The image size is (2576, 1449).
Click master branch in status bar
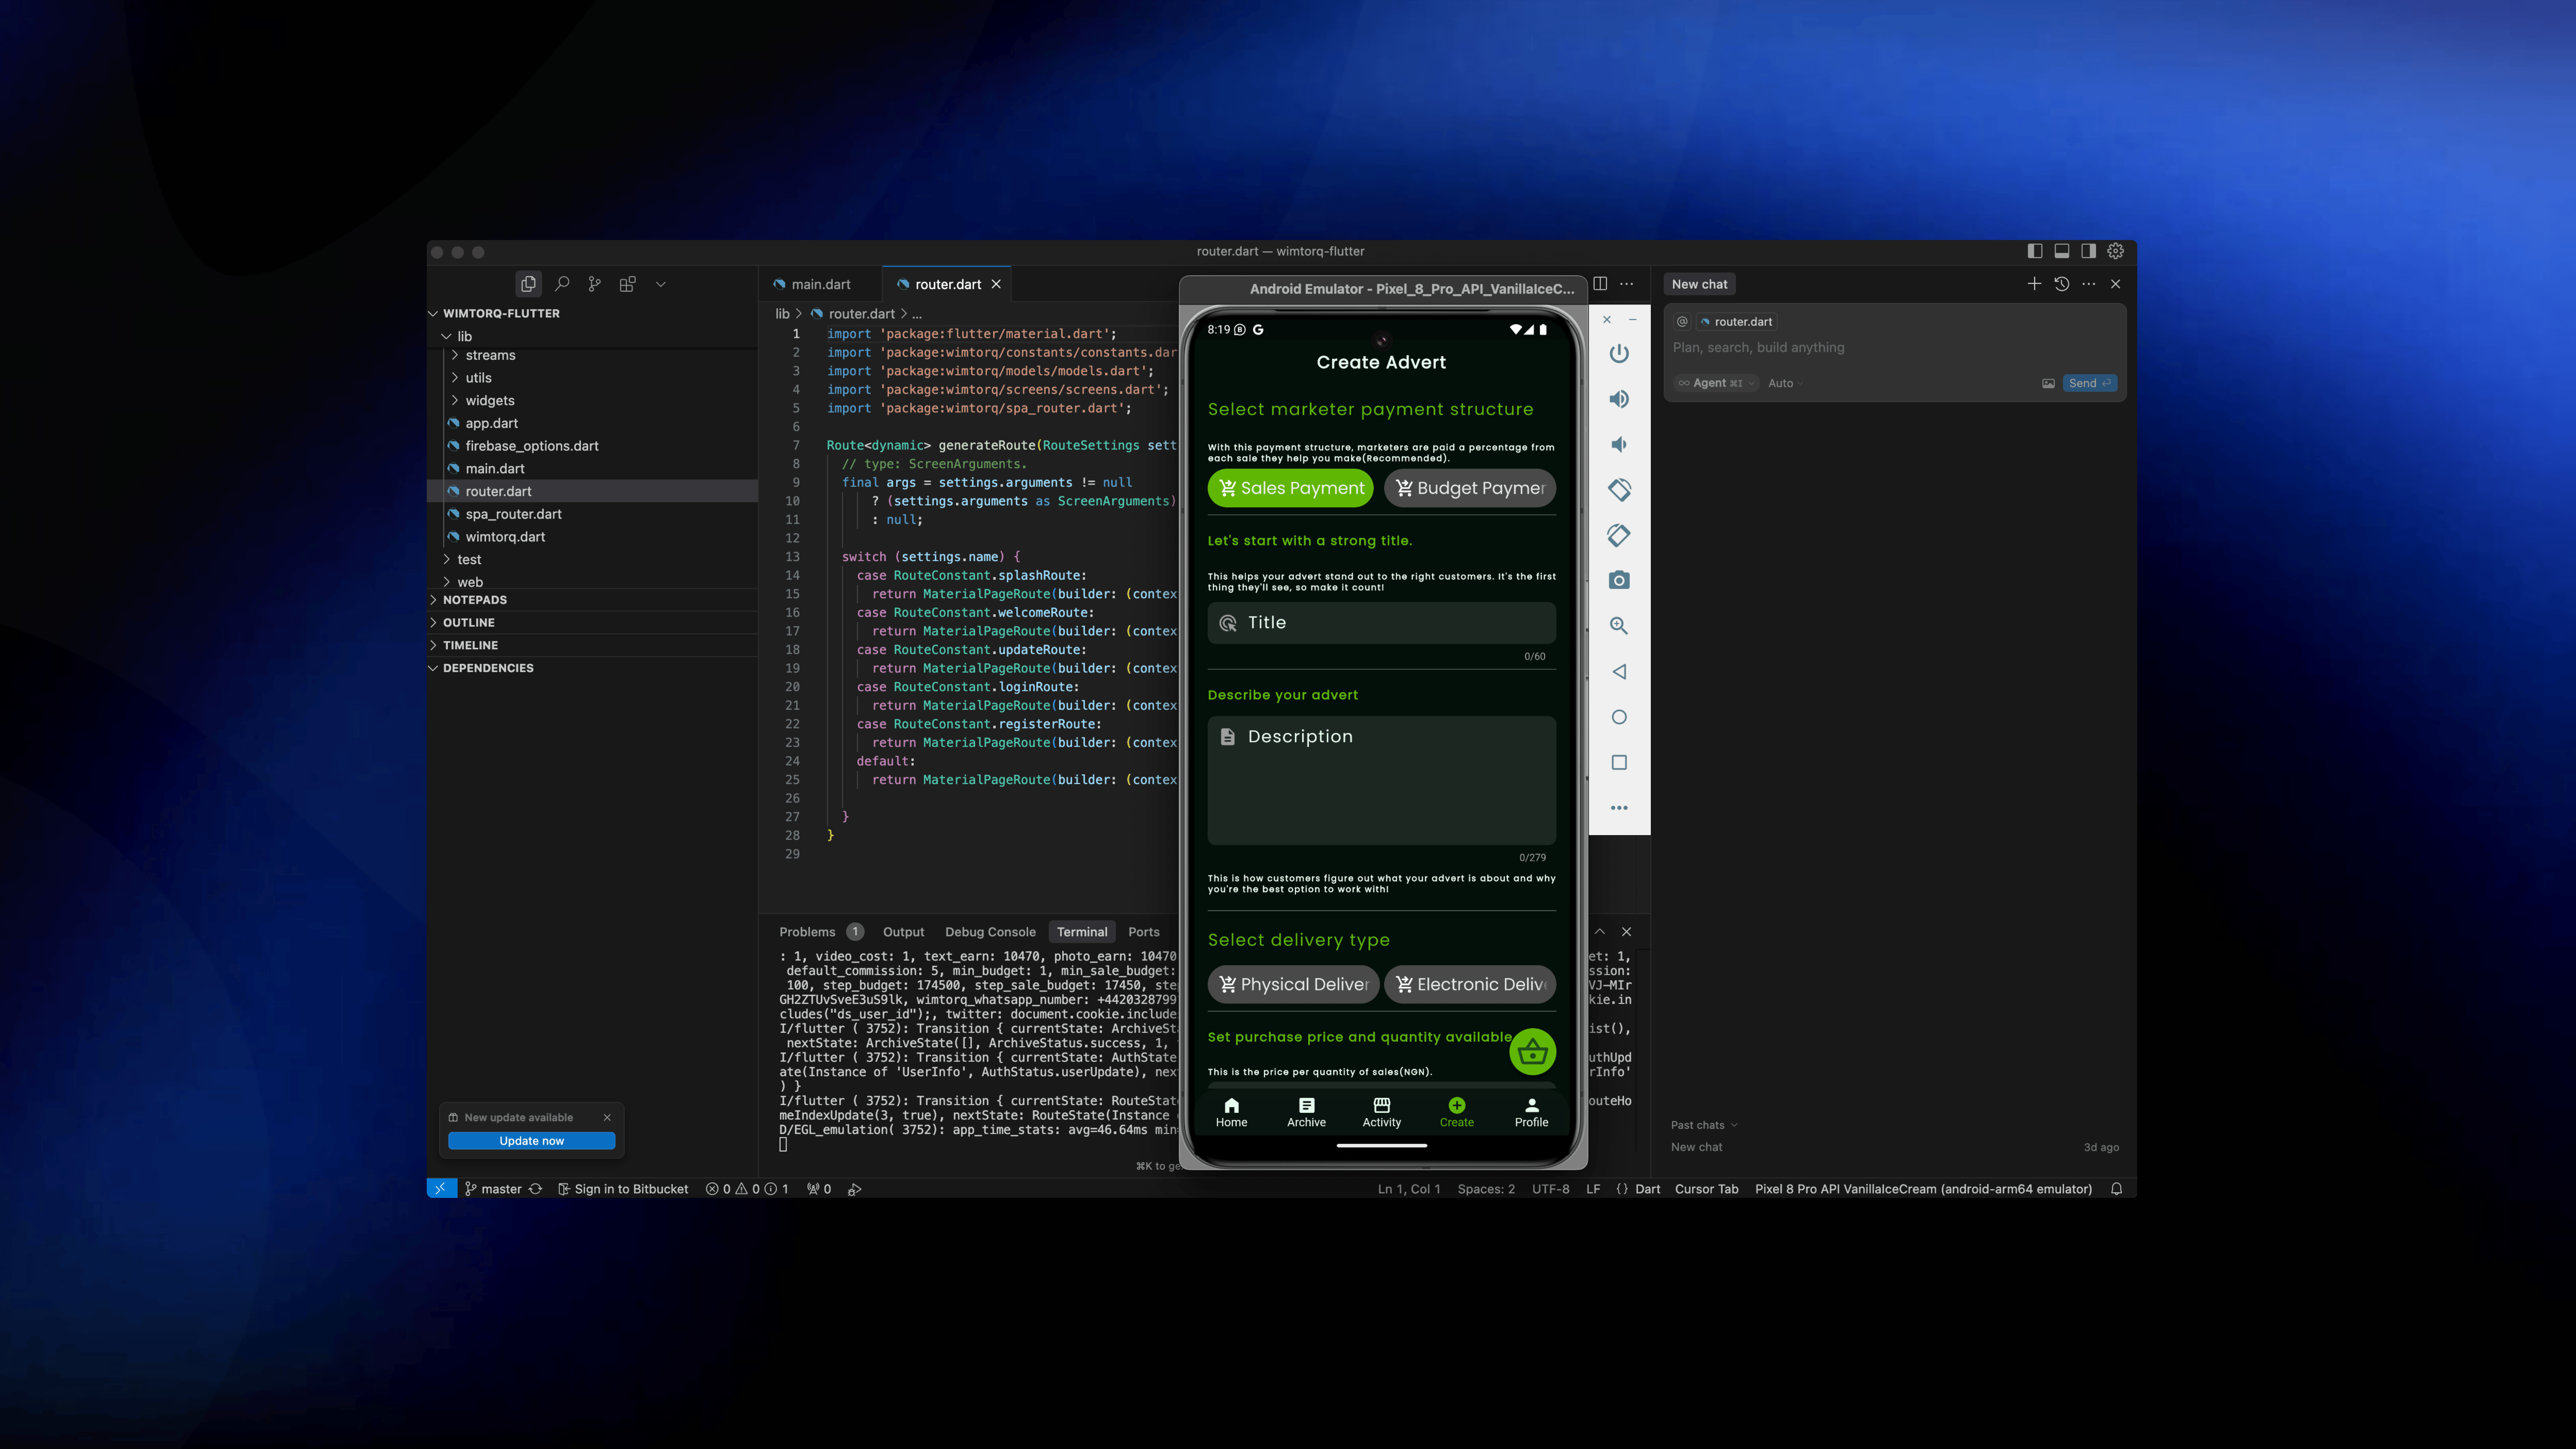493,1189
